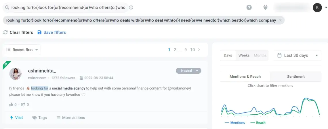Click the Save filters disk icon
The width and height of the screenshot is (328, 129).
[x=39, y=32]
